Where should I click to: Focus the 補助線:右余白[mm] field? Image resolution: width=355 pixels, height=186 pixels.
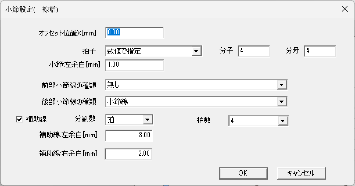coord(128,154)
